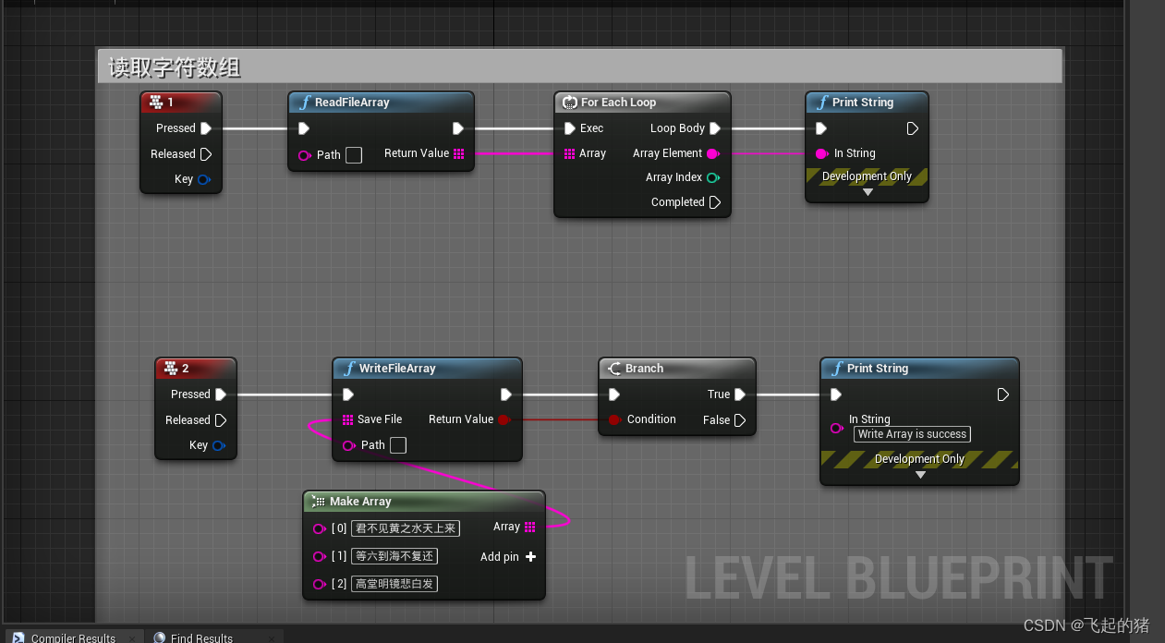
Task: Click the Pressed exec pin on key 1 node
Action: (205, 128)
